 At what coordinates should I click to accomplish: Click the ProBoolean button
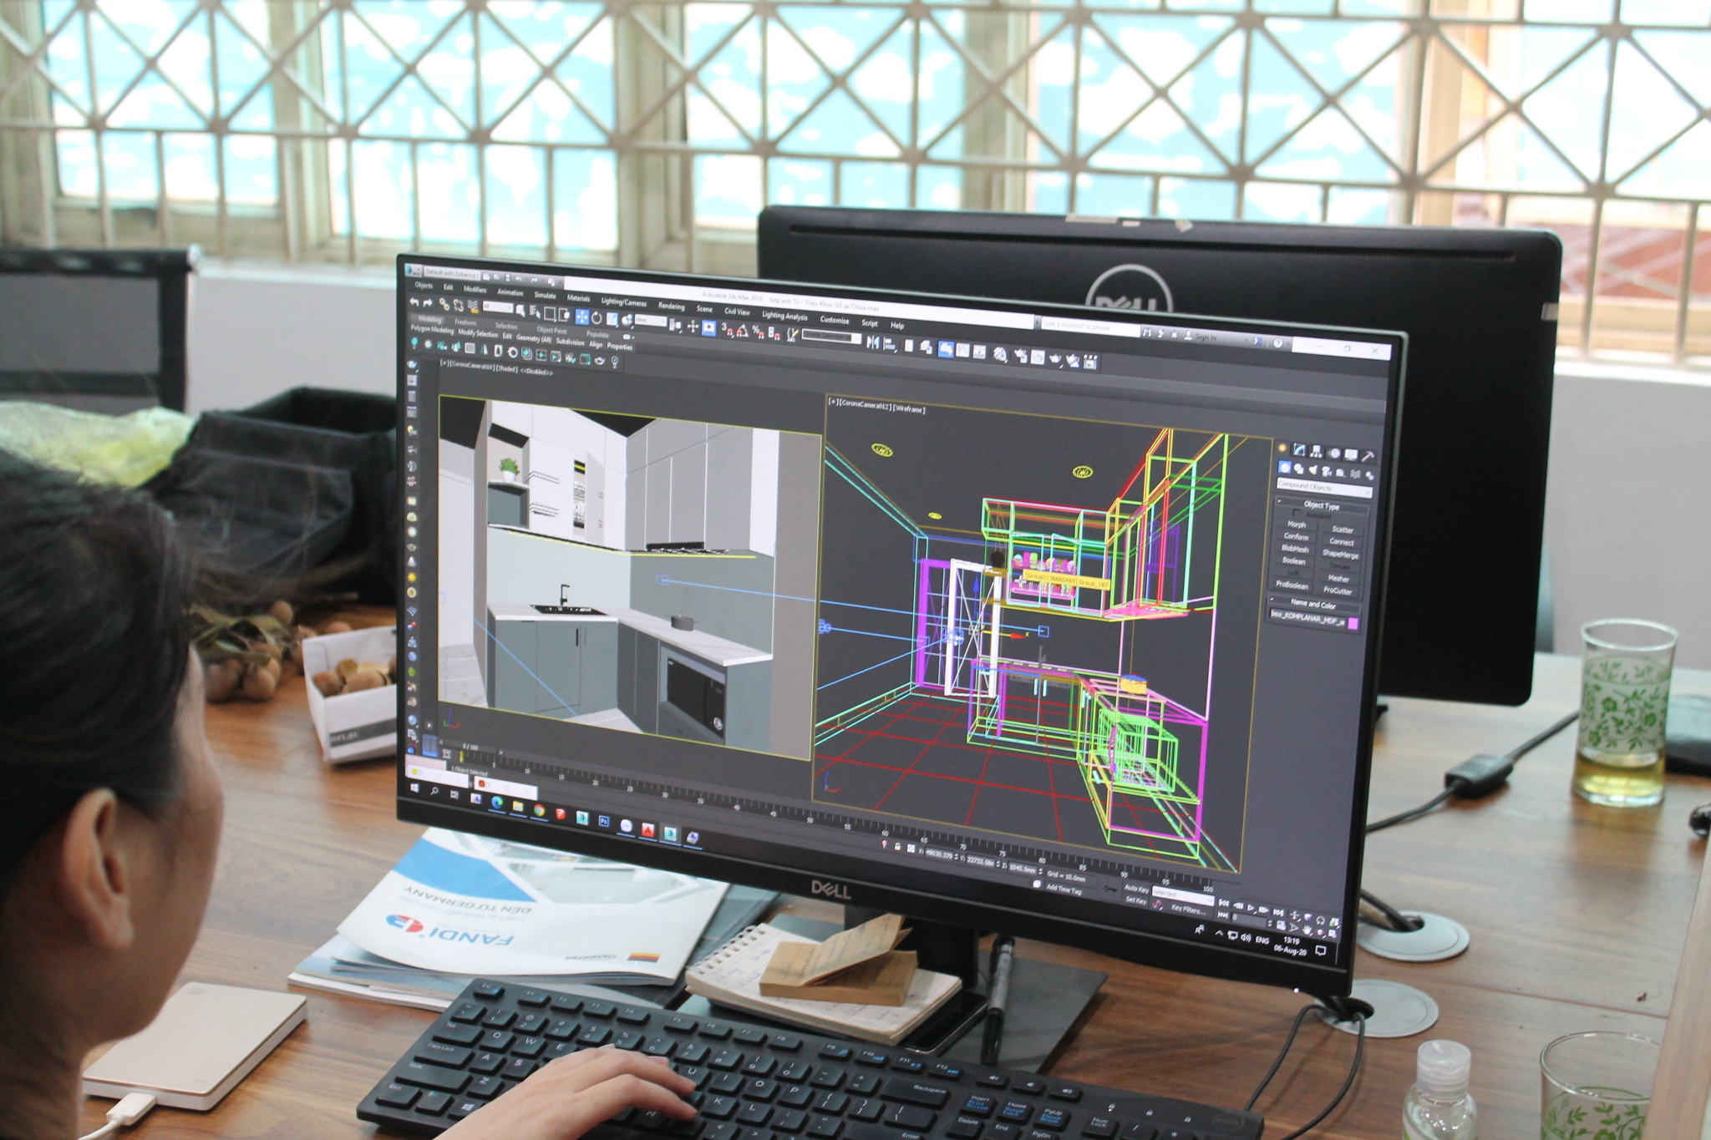point(1292,585)
